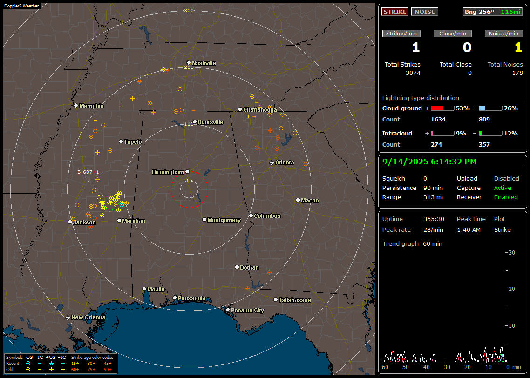The height and width of the screenshot is (378, 530).
Task: Click the cyan recent strike symbol near Meridian
Action: point(122,205)
